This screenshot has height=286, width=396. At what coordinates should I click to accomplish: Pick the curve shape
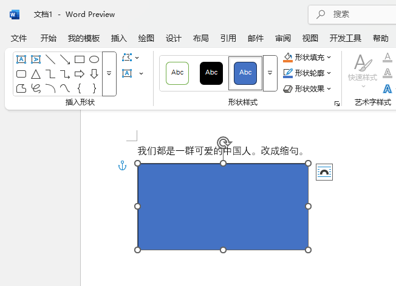[x=65, y=88]
